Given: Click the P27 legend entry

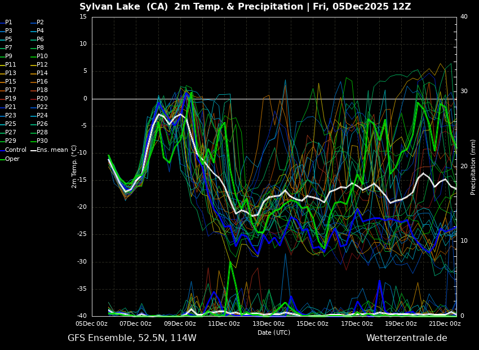Looking at the screenshot, I should coord(11,133).
